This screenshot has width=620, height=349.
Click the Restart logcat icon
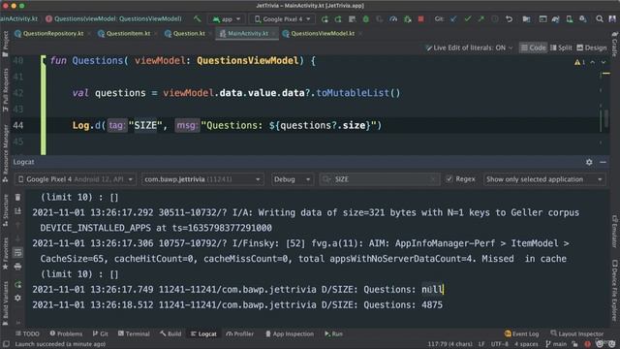click(x=17, y=284)
